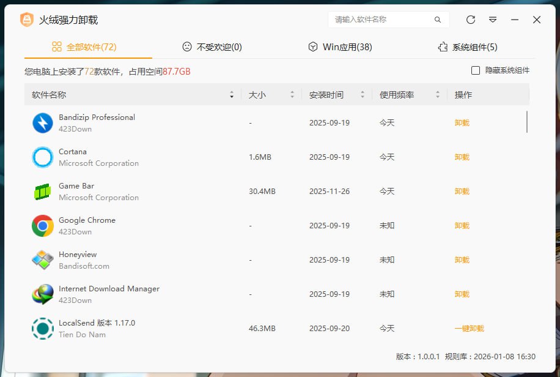Enable the 隐藏系统组件 checkbox
560x377 pixels.
tap(476, 70)
